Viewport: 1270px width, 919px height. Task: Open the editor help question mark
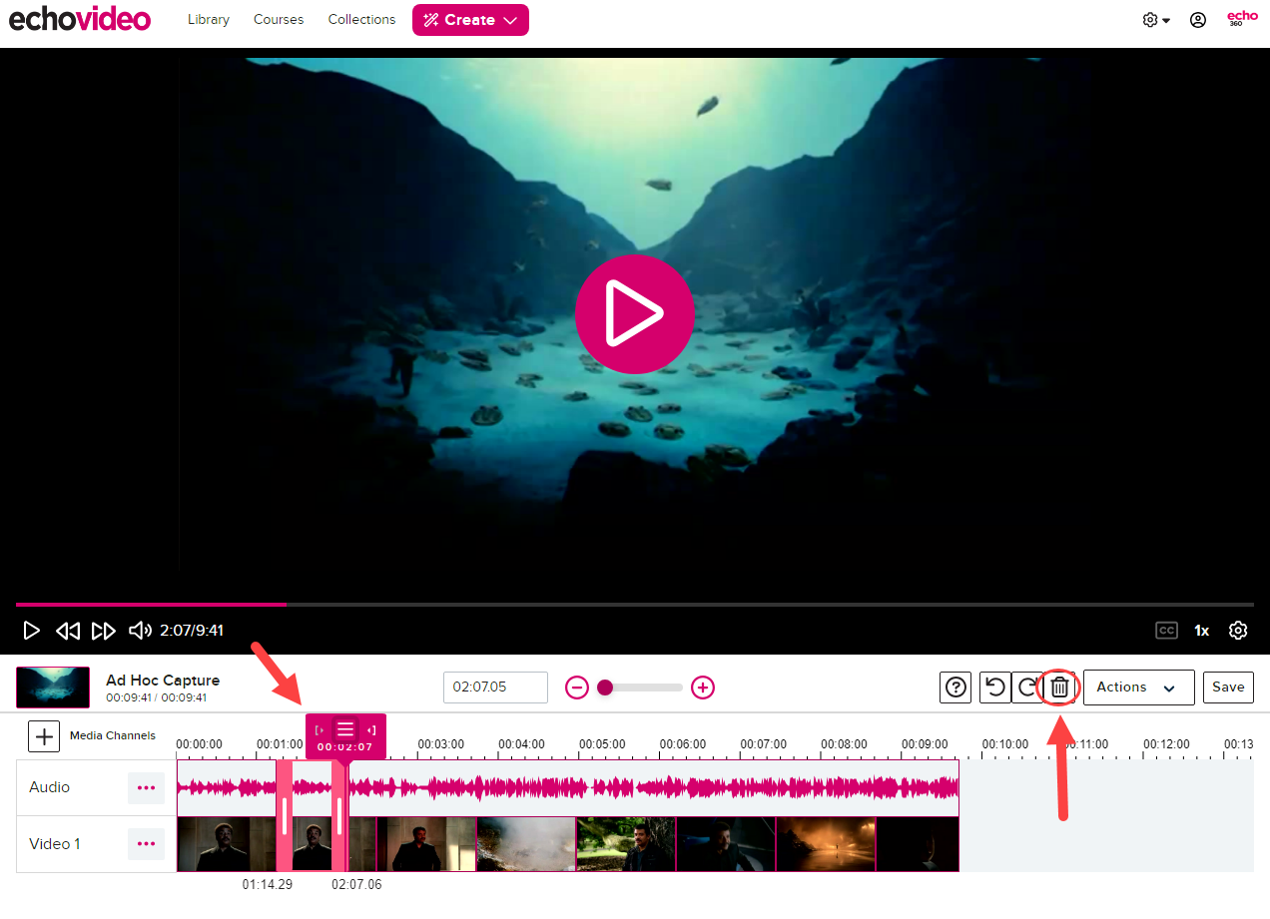956,688
